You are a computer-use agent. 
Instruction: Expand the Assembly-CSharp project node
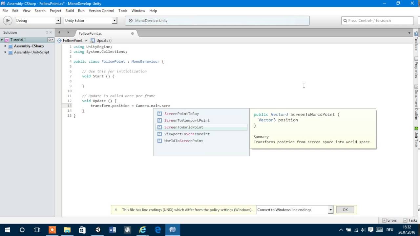[x=5, y=46]
